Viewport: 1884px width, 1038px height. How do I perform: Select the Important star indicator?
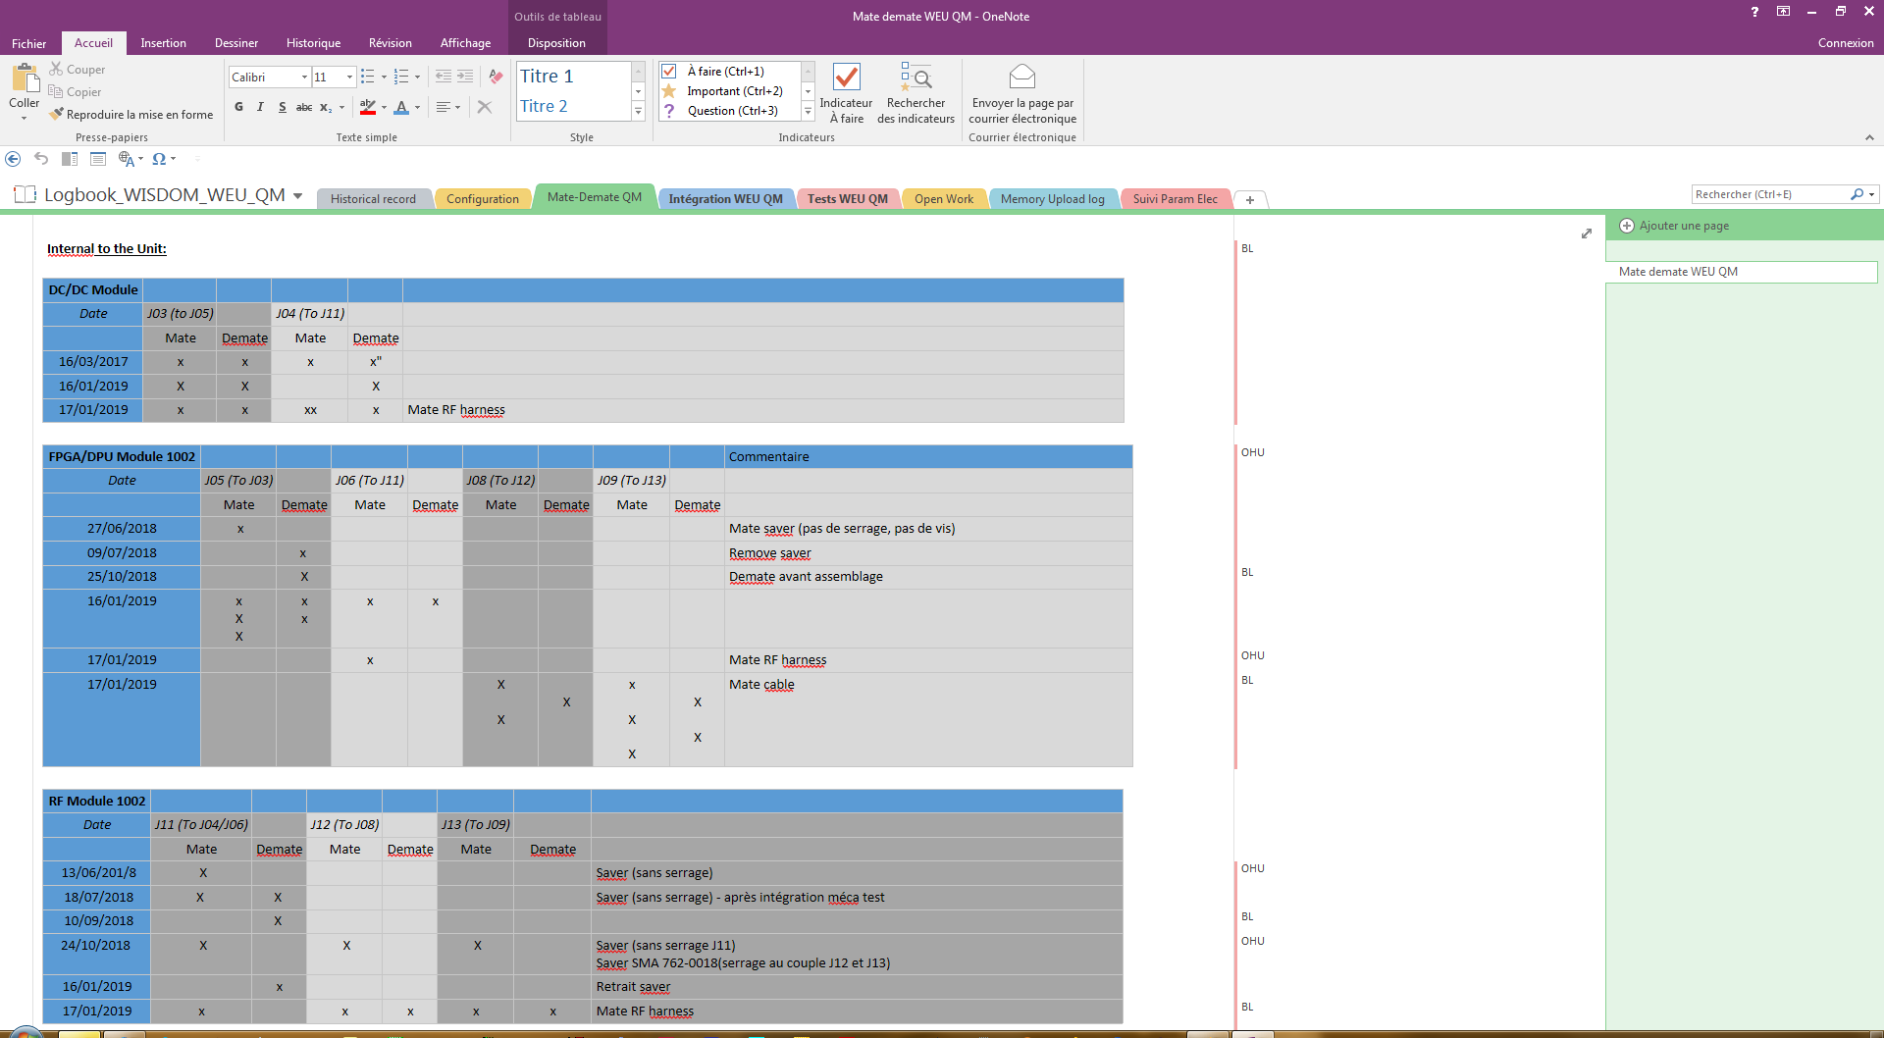(669, 91)
